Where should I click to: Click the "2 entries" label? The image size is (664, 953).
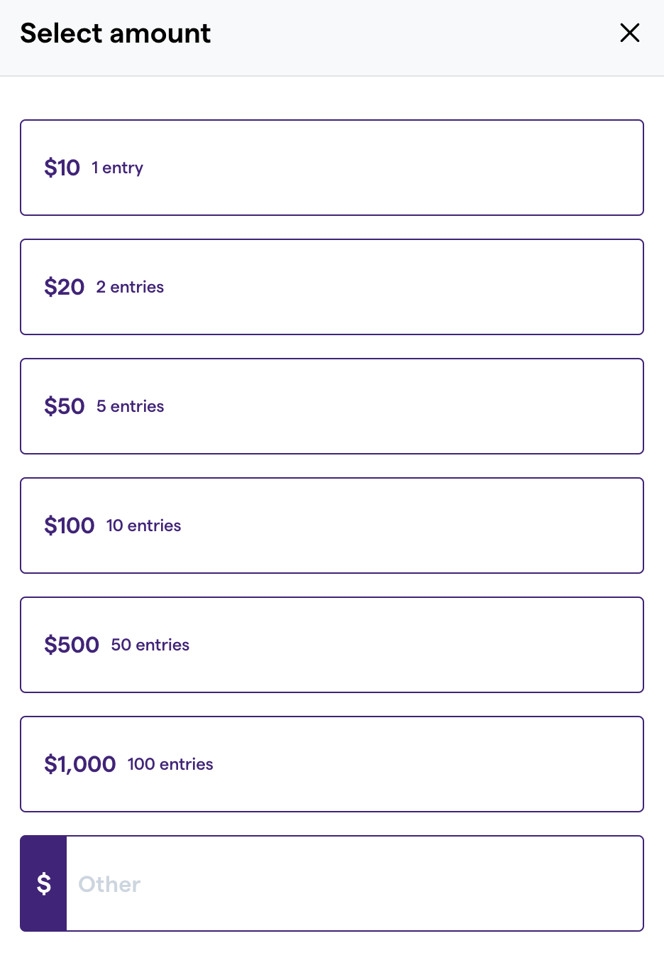point(130,287)
